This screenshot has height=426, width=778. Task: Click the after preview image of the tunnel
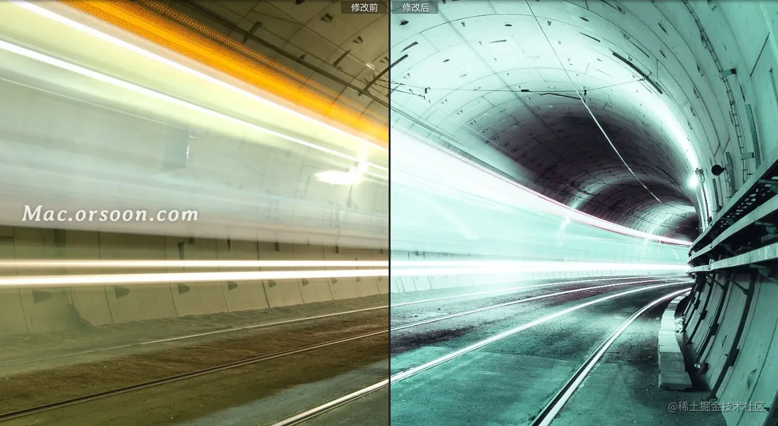584,213
